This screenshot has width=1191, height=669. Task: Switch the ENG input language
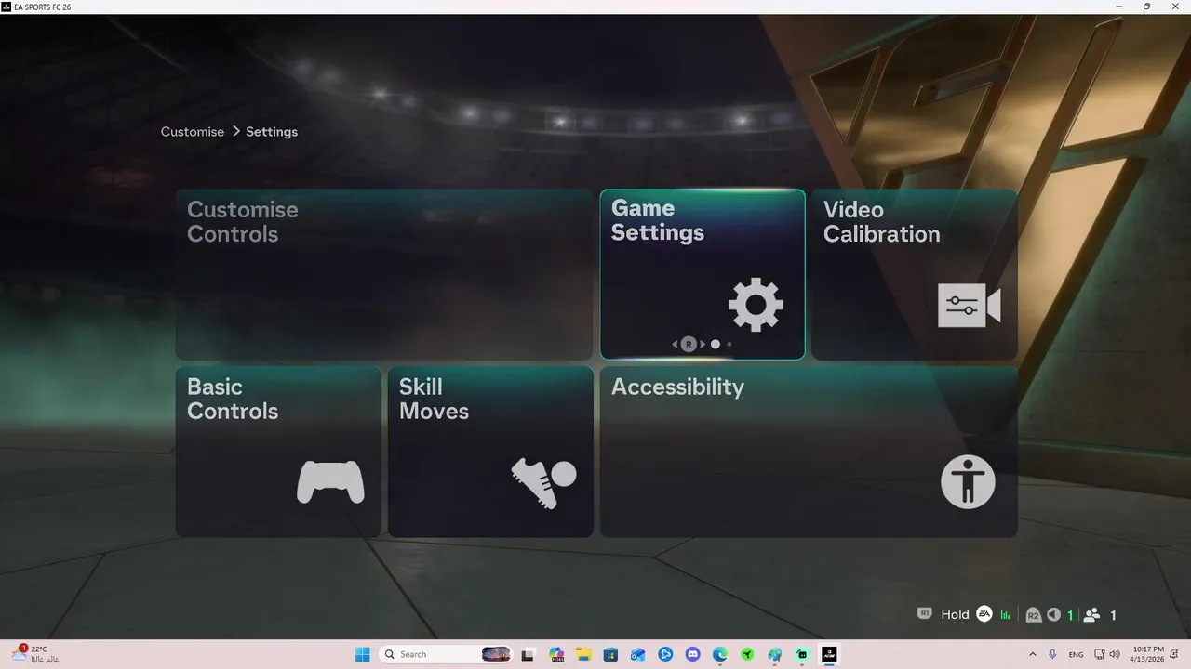[1076, 654]
